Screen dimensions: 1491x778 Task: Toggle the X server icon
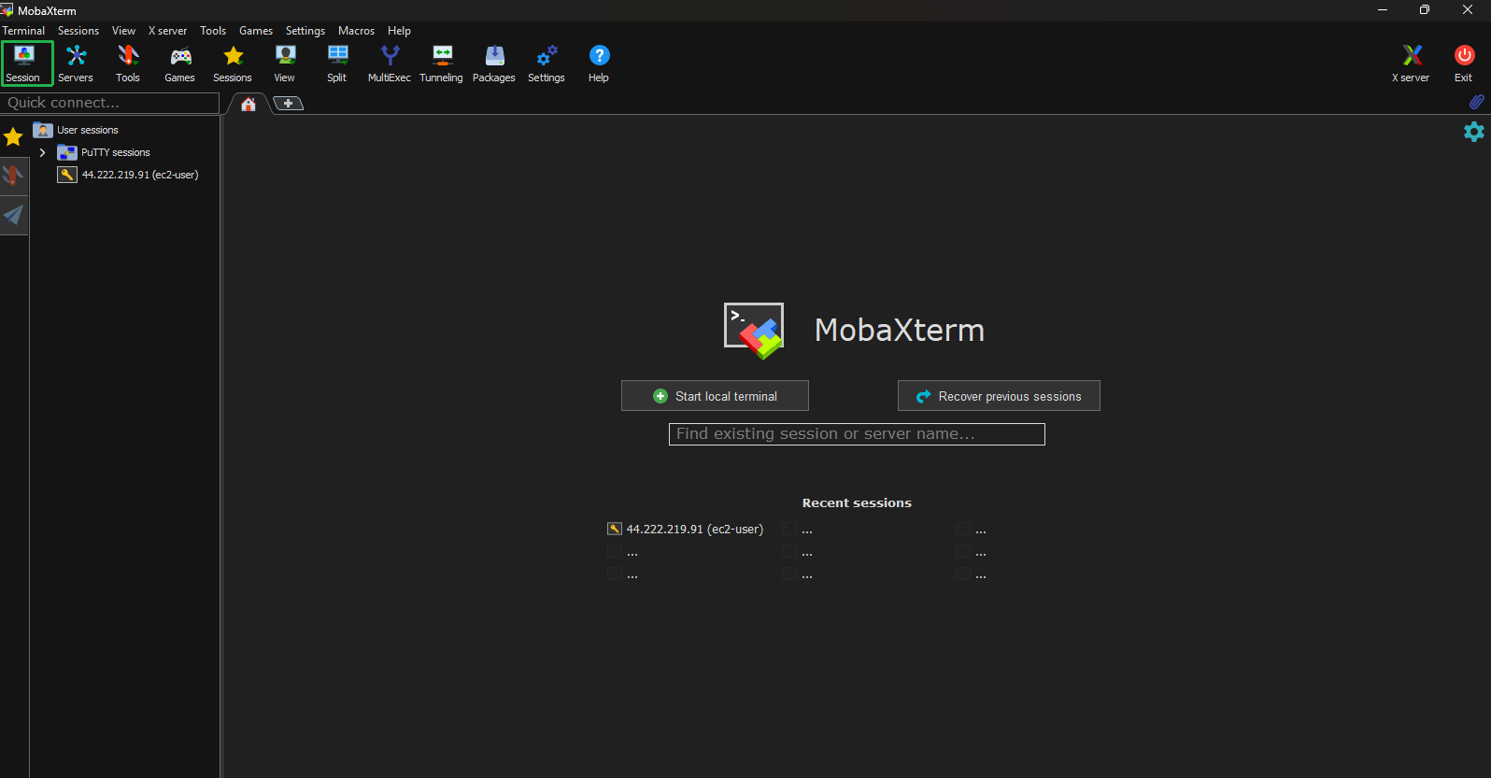click(1412, 64)
